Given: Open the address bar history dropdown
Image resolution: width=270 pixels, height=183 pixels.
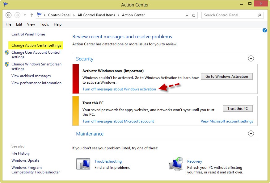Looking at the screenshot, I should pos(187,15).
